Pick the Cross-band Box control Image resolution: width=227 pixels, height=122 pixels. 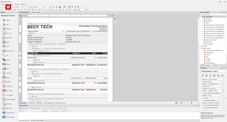8,117
